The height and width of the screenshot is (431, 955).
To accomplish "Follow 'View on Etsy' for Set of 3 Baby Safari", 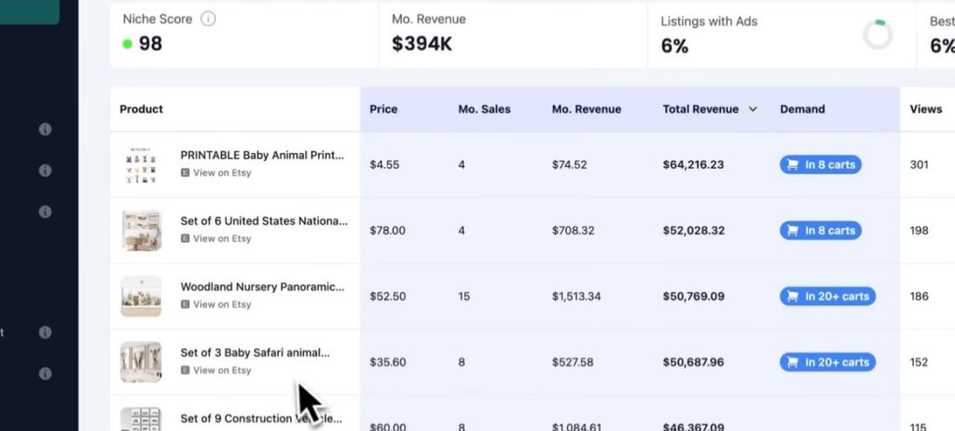I will (x=222, y=370).
